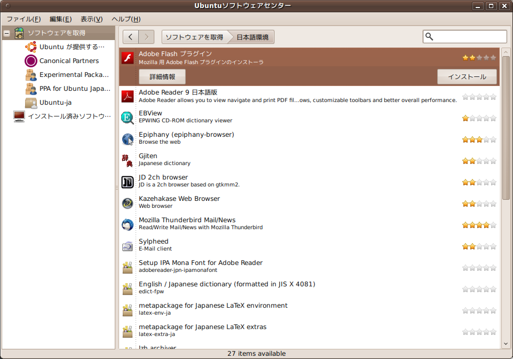
Task: Select the JD 2ch browser row
Action: click(309, 182)
